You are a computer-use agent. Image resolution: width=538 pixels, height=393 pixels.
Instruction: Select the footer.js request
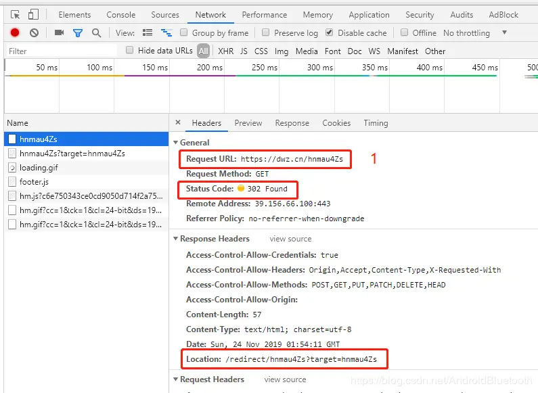(x=87, y=182)
